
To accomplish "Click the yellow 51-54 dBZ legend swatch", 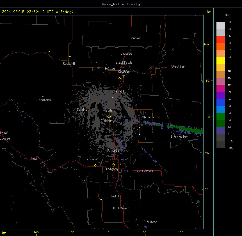I will point(221,60).
